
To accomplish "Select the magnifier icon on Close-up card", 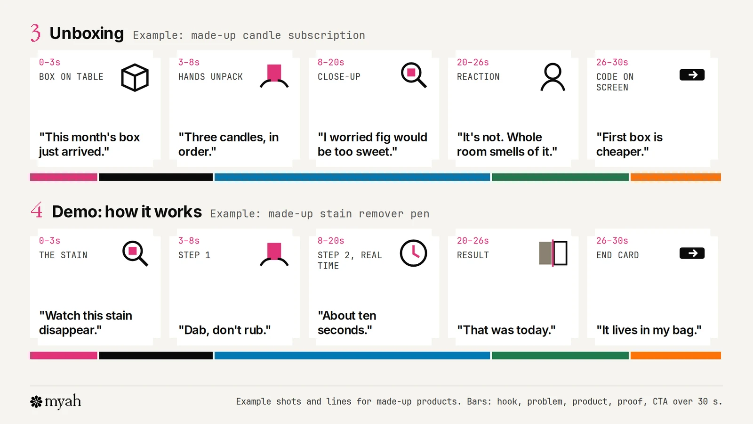I will pyautogui.click(x=414, y=75).
